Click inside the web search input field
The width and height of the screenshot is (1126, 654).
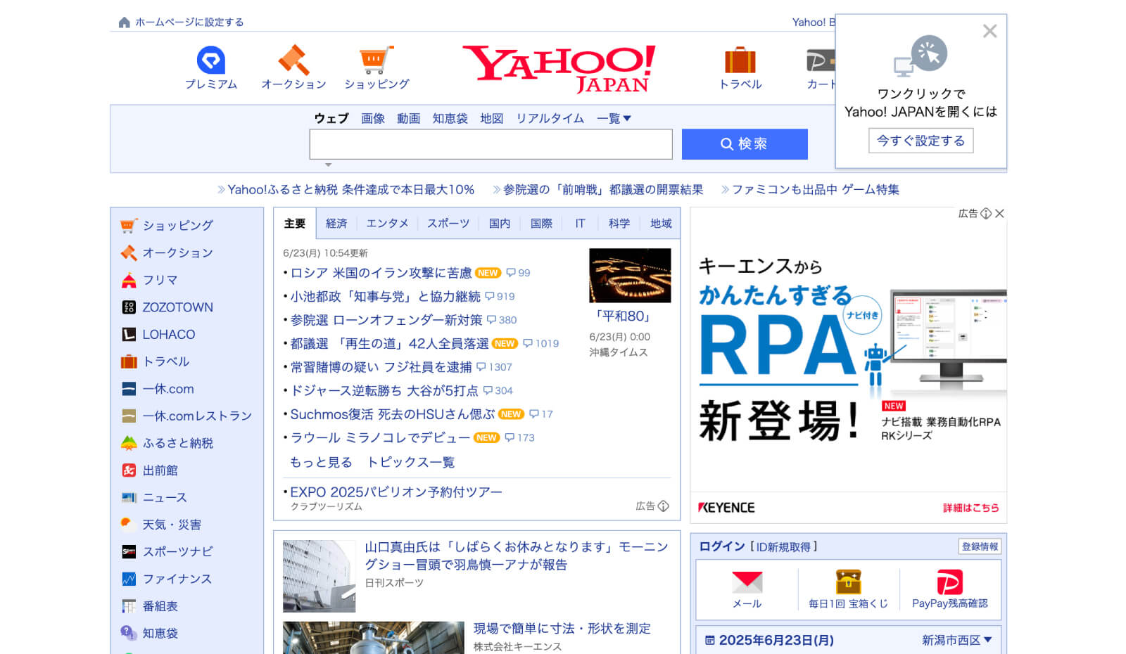(x=491, y=144)
